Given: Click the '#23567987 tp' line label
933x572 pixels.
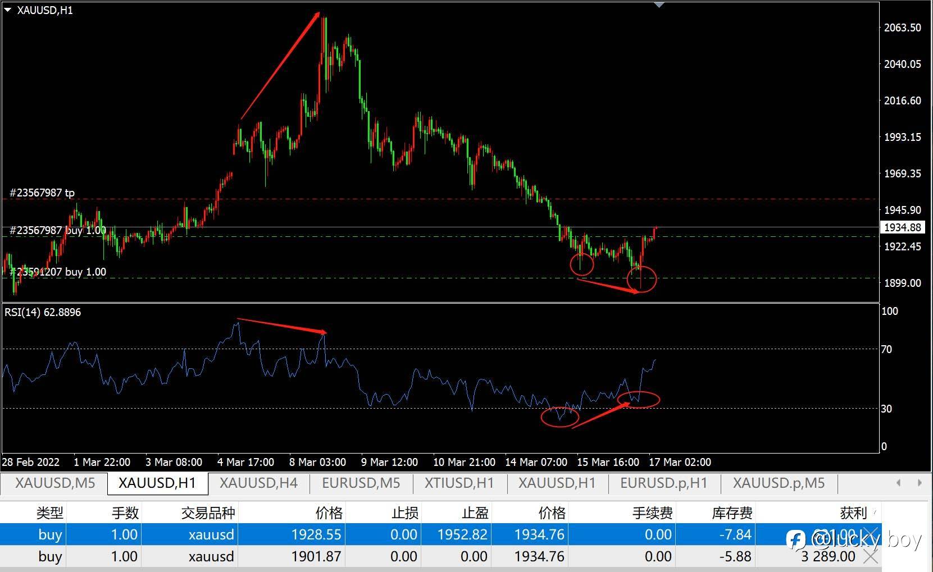Looking at the screenshot, I should click(42, 193).
